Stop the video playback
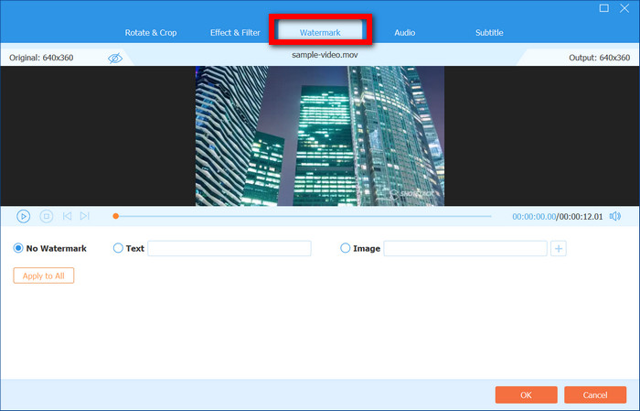This screenshot has height=411, width=640. [x=46, y=216]
